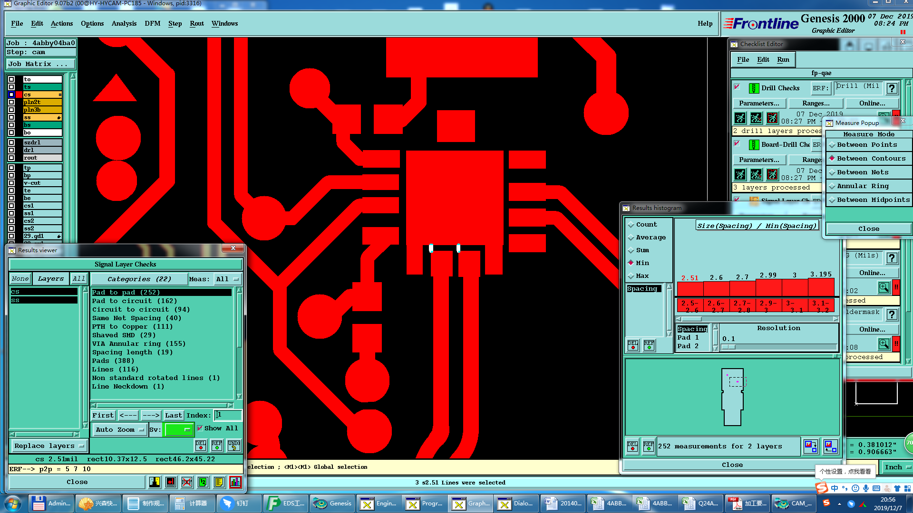Viewport: 913px width, 513px height.
Task: Click the yellow notes icon beside Close
Action: 219,482
